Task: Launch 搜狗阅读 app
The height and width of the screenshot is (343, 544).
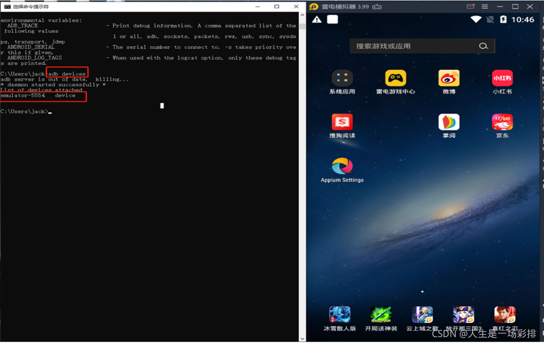Action: tap(342, 122)
